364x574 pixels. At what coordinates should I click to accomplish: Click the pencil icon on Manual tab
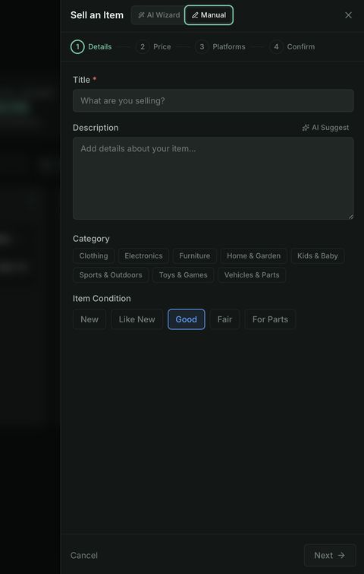[195, 15]
